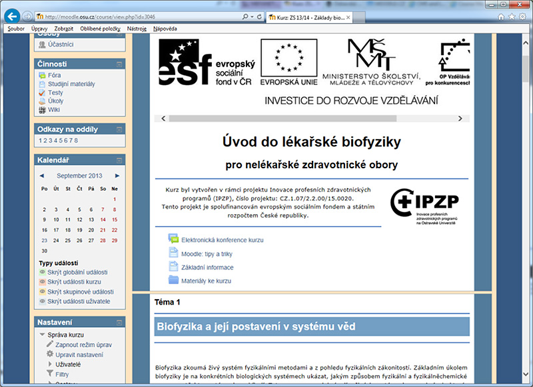Image resolution: width=533 pixels, height=387 pixels.
Task: Click the funnel icon beside Filtry
Action: [x=49, y=374]
